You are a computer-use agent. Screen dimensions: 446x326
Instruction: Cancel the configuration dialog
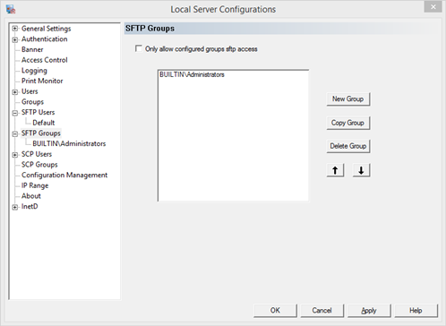point(322,311)
